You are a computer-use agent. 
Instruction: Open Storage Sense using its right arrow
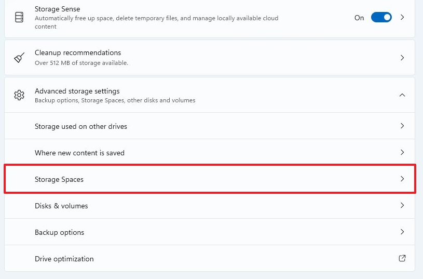click(402, 17)
